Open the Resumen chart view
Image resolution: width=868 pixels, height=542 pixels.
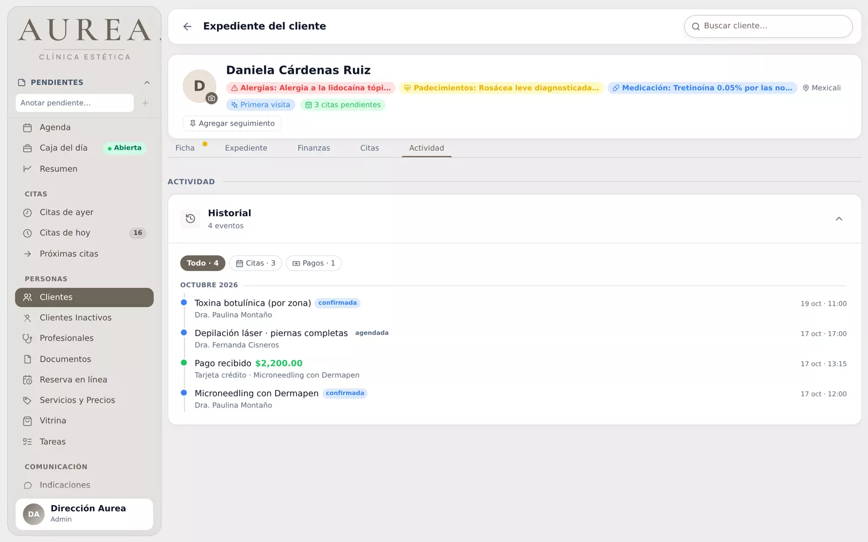tap(84, 169)
